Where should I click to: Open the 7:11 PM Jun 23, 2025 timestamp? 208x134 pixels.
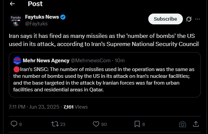(x=34, y=107)
